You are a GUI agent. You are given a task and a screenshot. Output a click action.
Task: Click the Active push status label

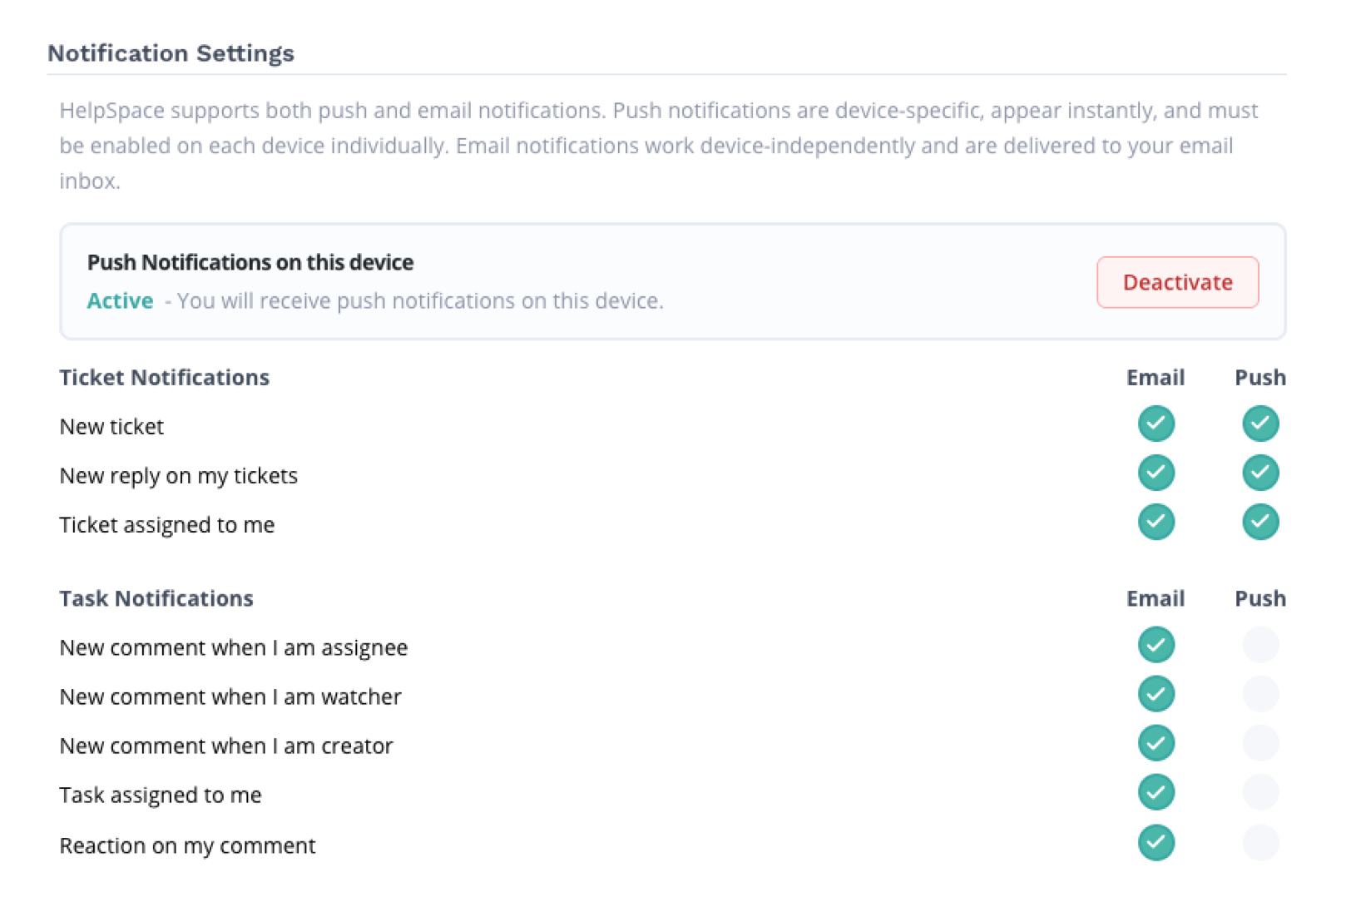pyautogui.click(x=121, y=301)
